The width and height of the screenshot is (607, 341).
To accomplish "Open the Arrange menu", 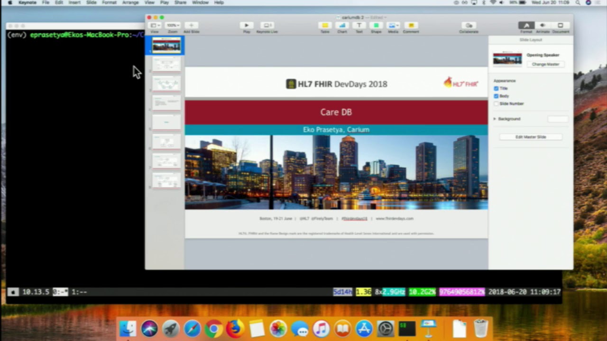I will 129,3.
